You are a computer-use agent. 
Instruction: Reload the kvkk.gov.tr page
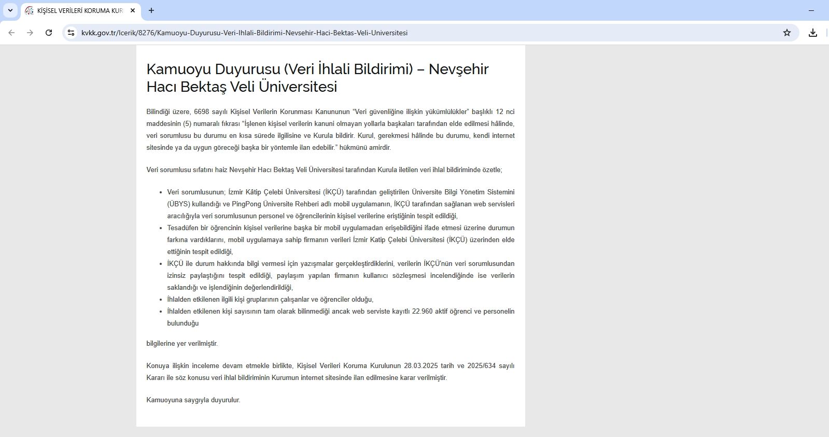point(49,33)
